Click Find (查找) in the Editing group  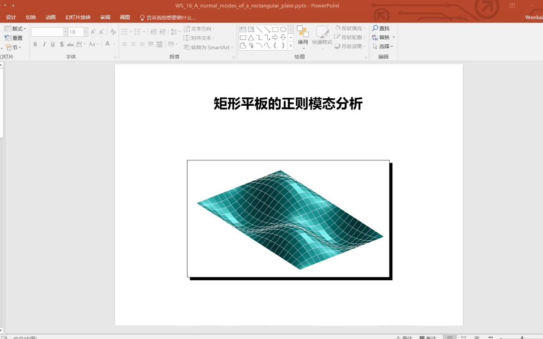382,29
